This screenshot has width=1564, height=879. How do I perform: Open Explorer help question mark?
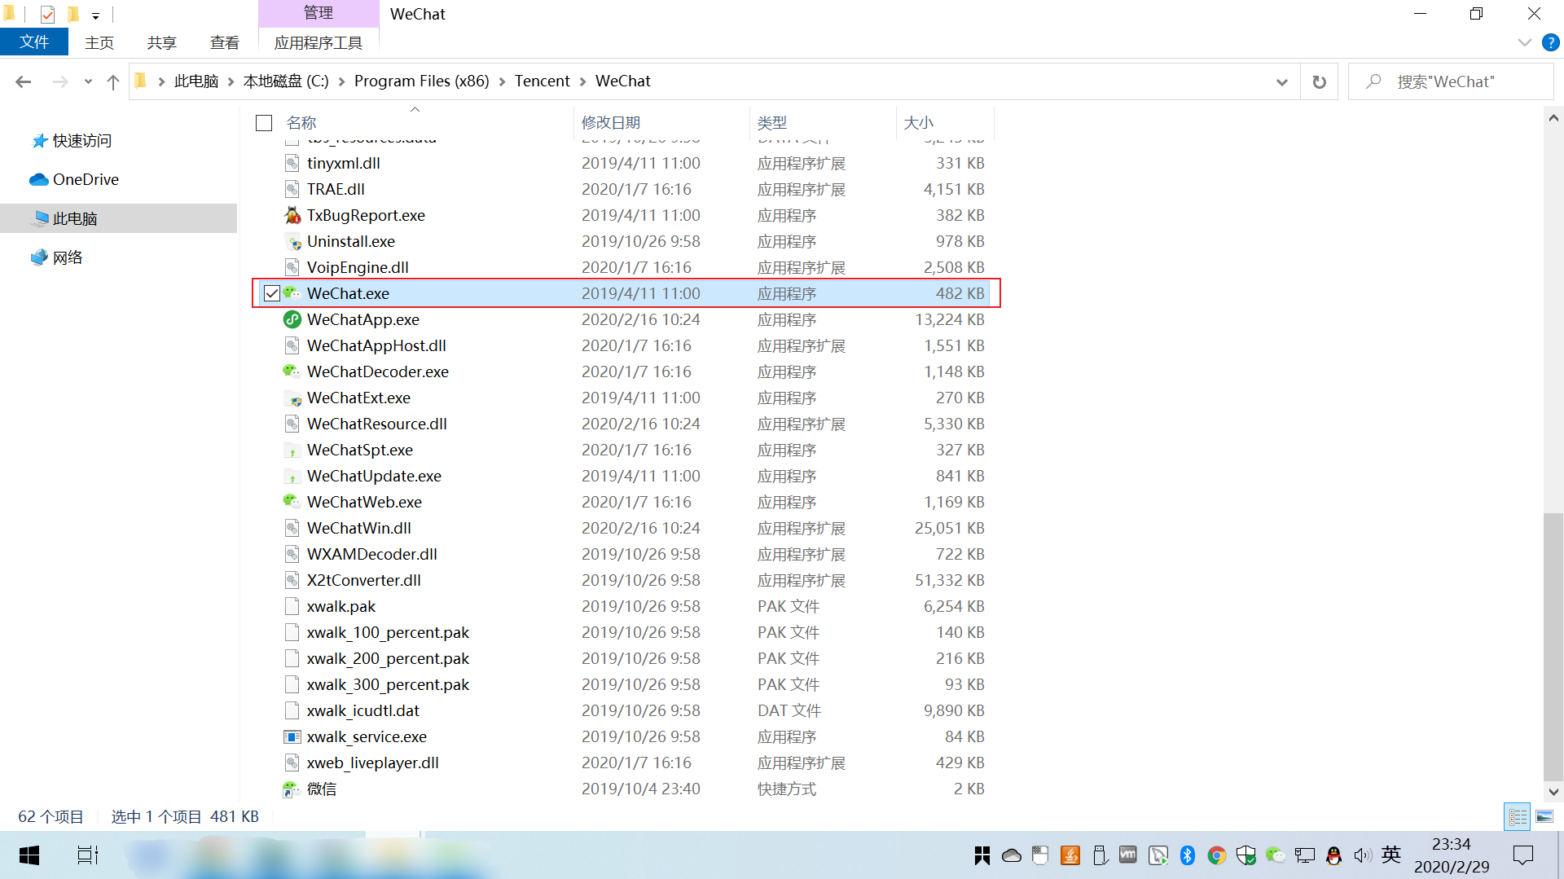tap(1551, 42)
